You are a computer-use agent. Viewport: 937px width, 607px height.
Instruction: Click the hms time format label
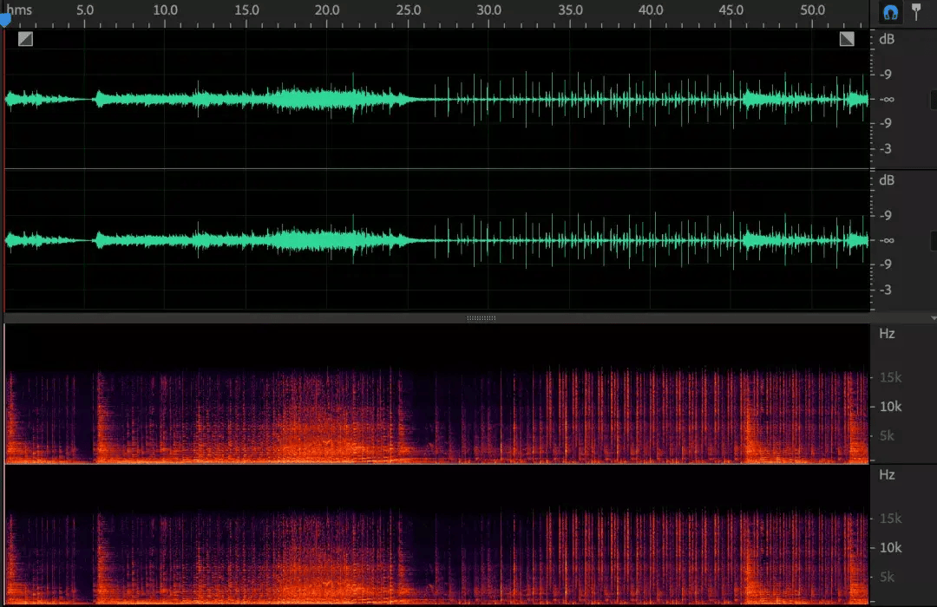click(19, 10)
